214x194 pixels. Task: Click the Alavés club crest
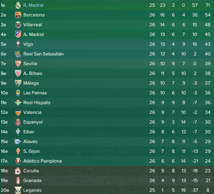click(x=18, y=142)
